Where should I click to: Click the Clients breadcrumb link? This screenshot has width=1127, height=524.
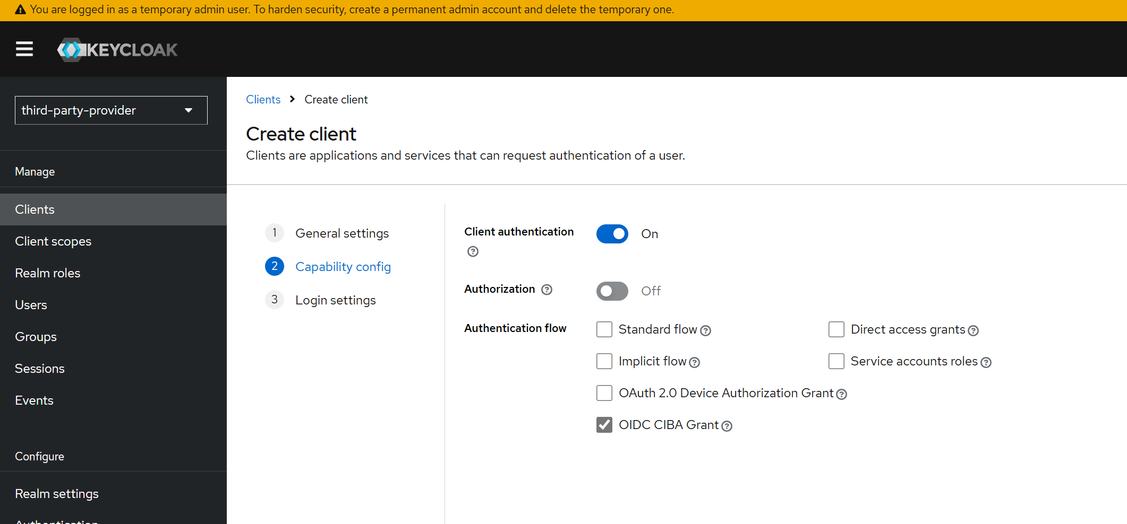(263, 100)
